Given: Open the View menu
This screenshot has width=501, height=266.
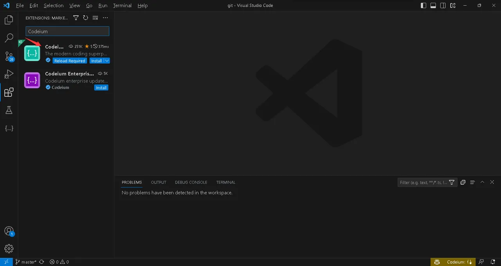Looking at the screenshot, I should (74, 5).
